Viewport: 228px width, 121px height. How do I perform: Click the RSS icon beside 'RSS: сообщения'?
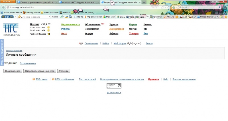coord(53,79)
